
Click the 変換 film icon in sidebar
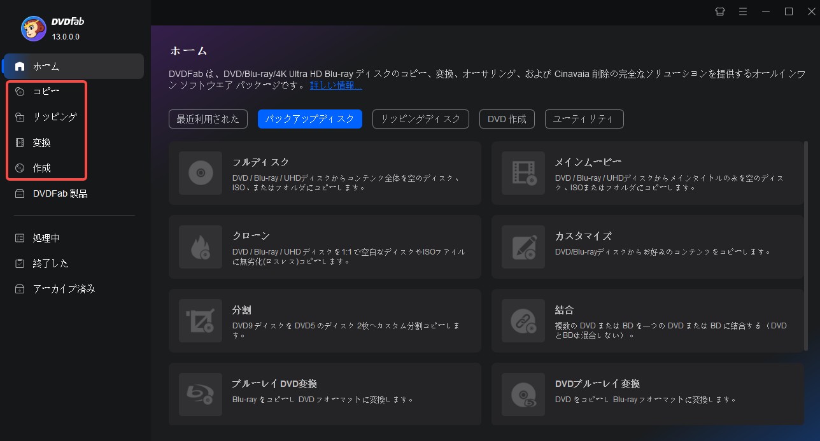(x=20, y=143)
